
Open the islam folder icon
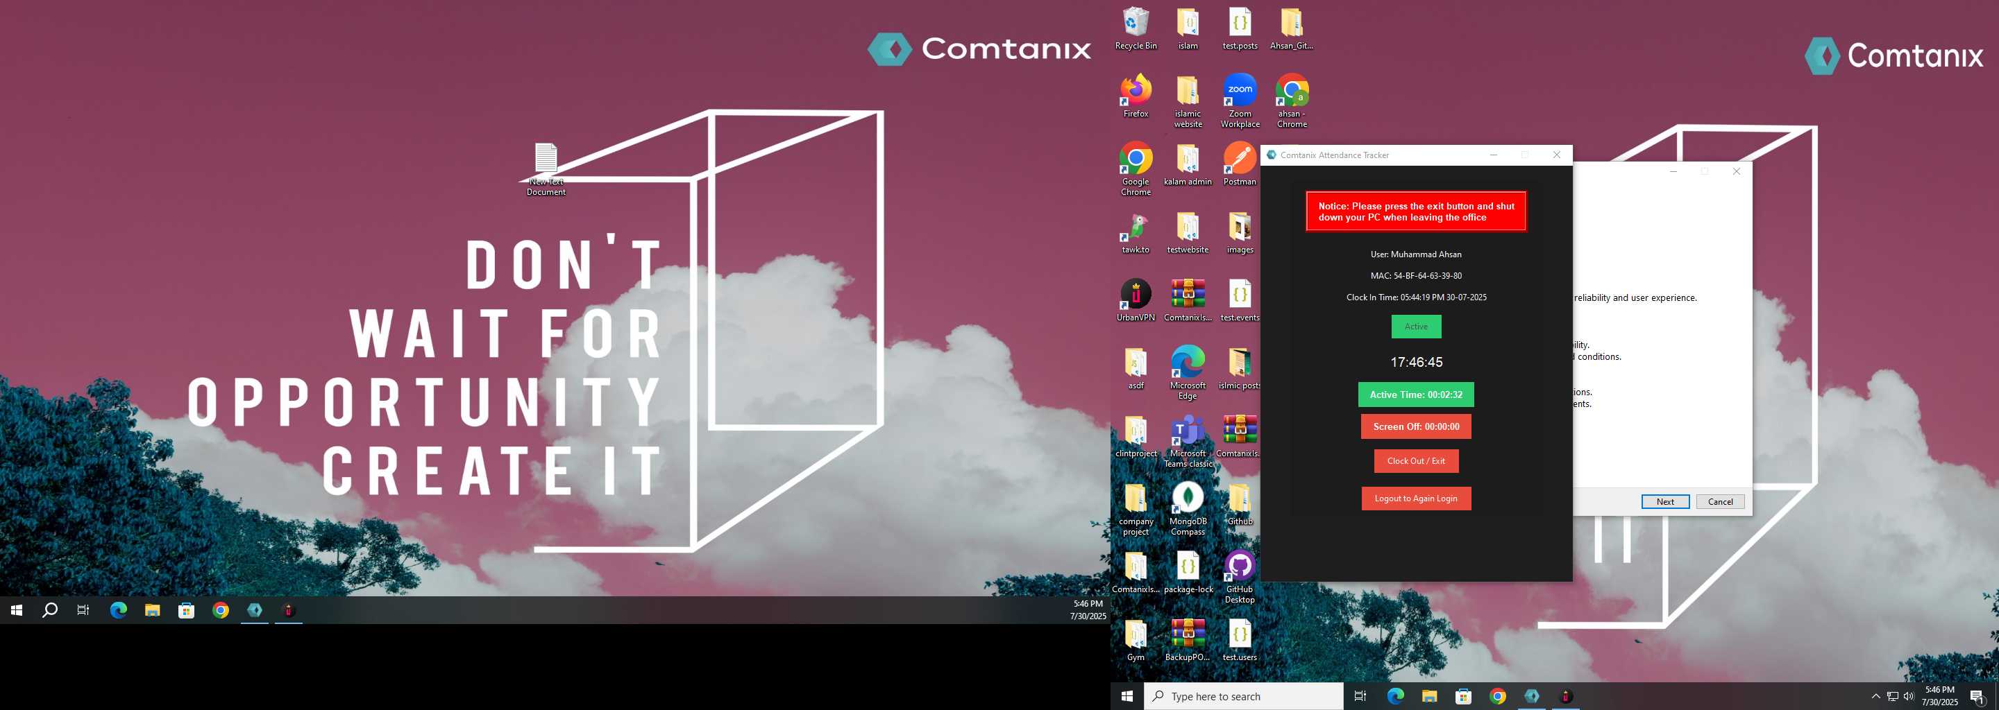point(1188,29)
